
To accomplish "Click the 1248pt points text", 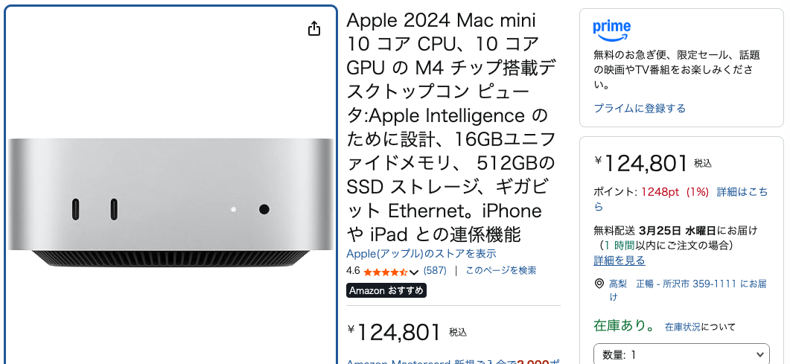I will 661,192.
